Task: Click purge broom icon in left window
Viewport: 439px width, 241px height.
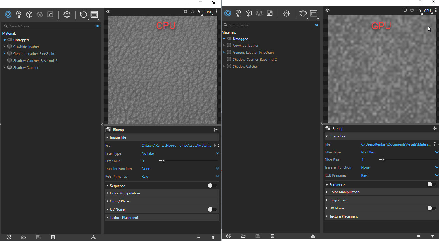Action: click(94, 237)
